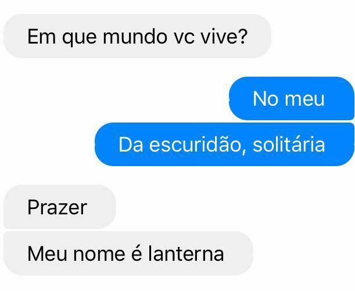The width and height of the screenshot is (355, 291).
Task: Click the word 'Meu' in the last bubble
Action: [x=47, y=254]
